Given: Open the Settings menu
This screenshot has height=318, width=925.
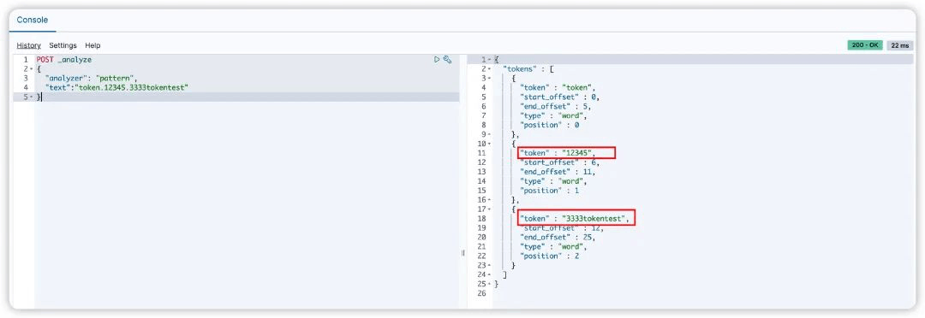Looking at the screenshot, I should (63, 45).
